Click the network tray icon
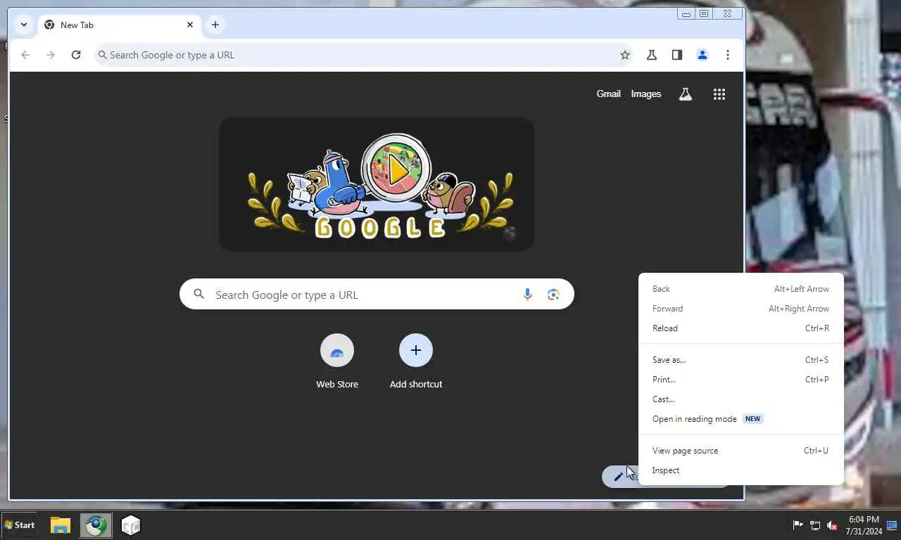Screen dimensions: 901x540 coord(815,525)
